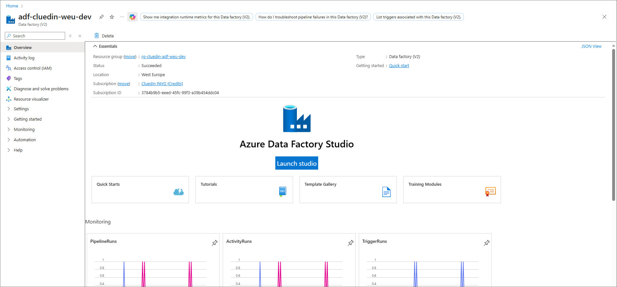Viewport: 617px width, 287px height.
Task: Click the Delete trash icon
Action: click(x=97, y=36)
